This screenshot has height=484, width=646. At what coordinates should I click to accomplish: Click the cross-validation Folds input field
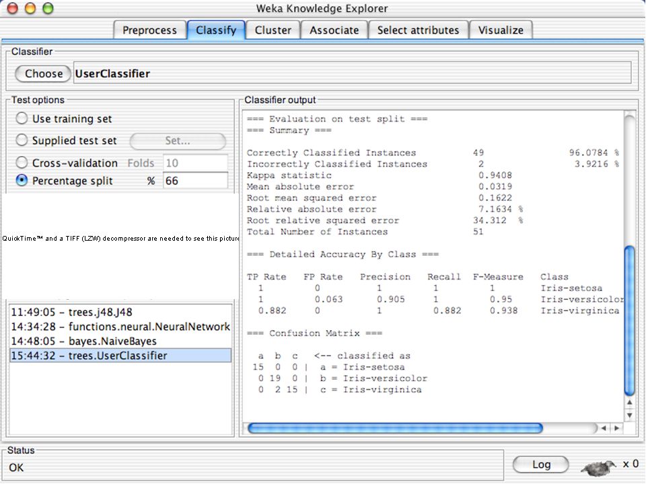click(x=195, y=163)
